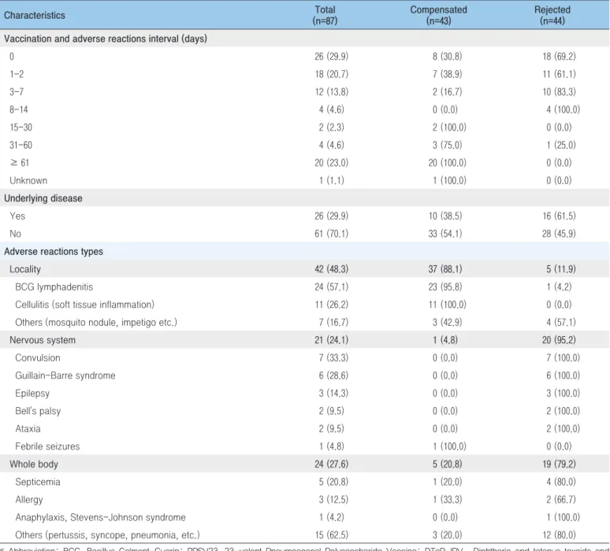Select the 'Characteristics' column header

pos(35,15)
